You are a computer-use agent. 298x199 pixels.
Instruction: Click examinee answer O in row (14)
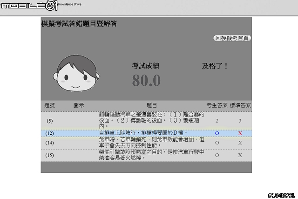(217, 143)
